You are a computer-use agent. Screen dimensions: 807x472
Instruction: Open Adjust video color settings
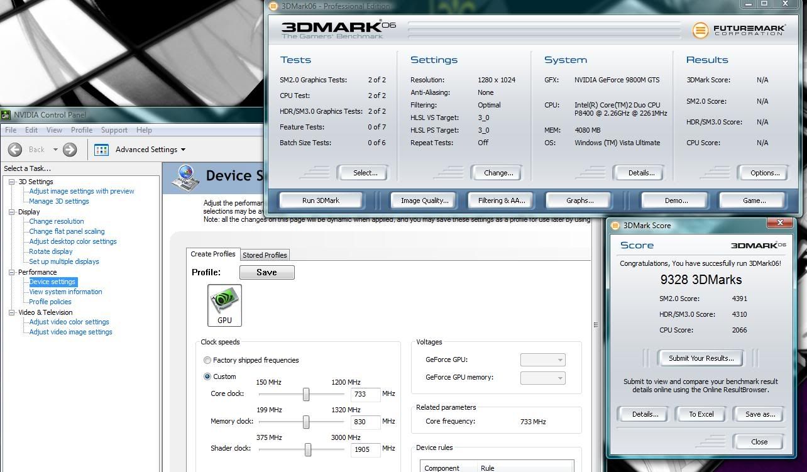pos(69,322)
